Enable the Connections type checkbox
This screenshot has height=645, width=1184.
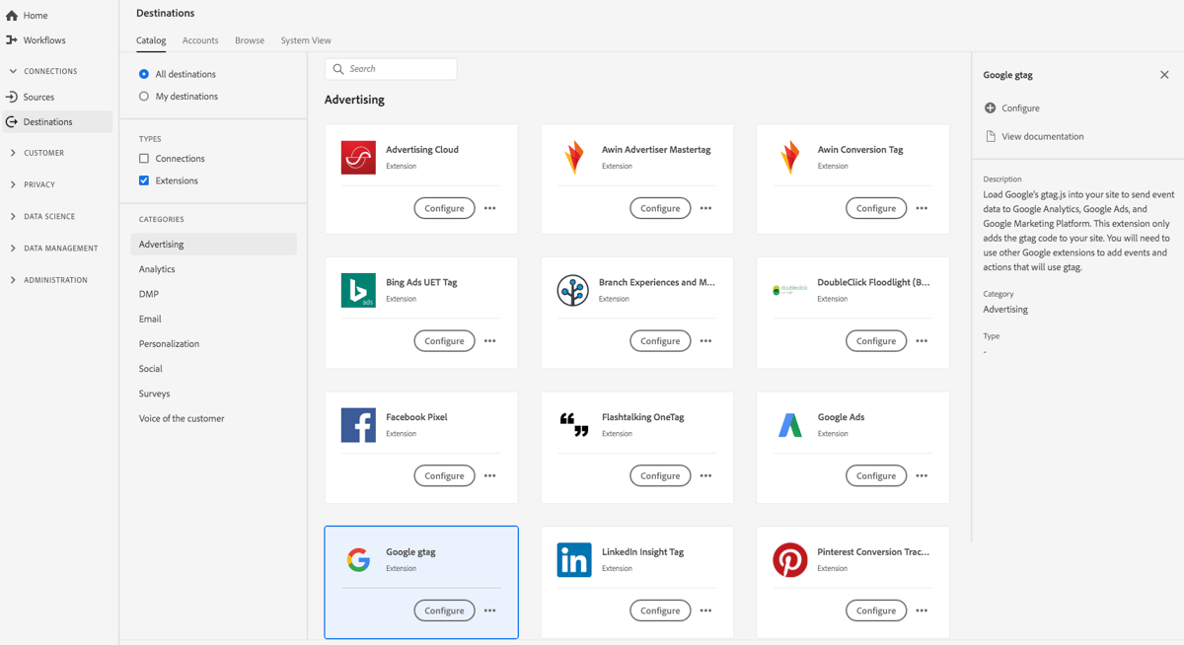point(143,158)
